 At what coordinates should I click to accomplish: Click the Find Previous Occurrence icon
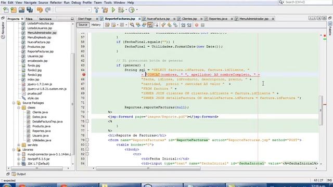pos(138,25)
